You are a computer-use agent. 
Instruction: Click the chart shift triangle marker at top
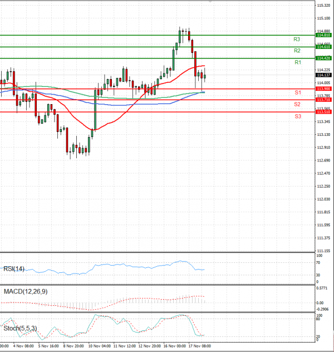[209, 2]
